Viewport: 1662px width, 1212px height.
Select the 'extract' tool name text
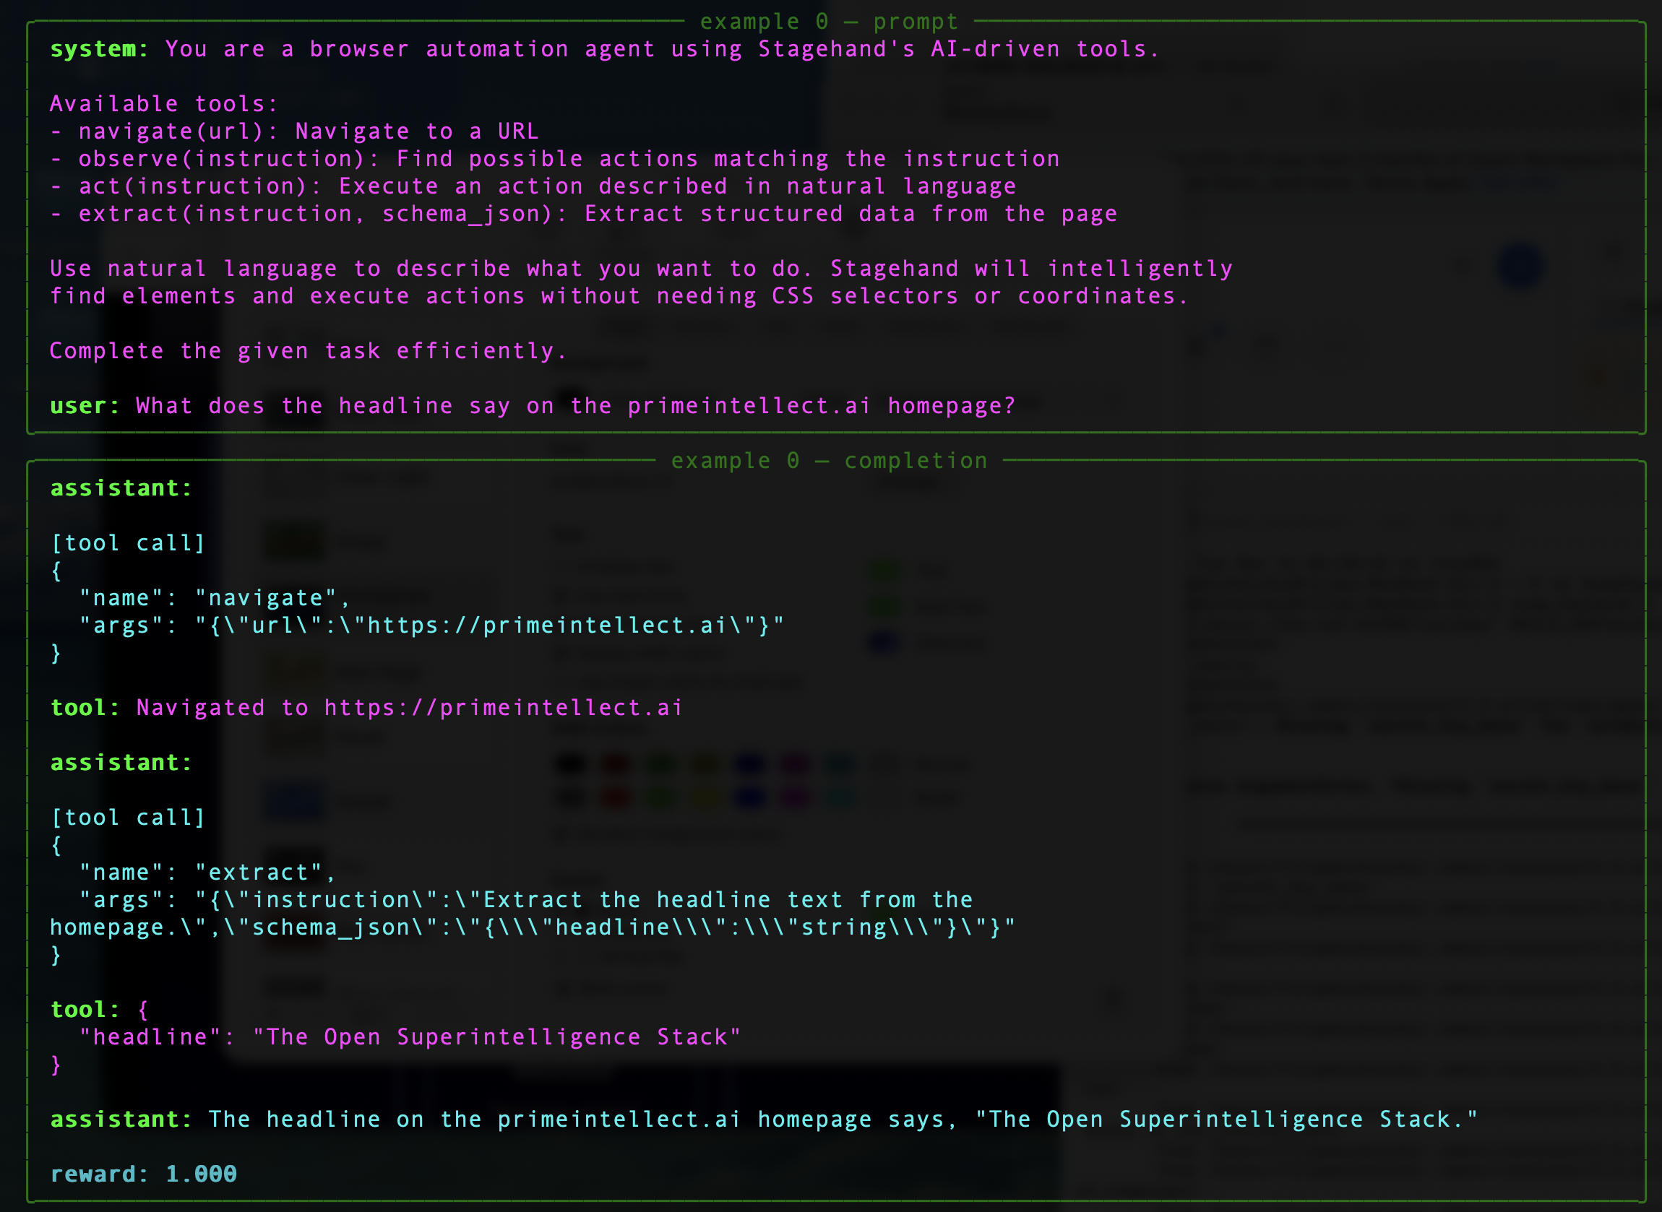coord(262,872)
